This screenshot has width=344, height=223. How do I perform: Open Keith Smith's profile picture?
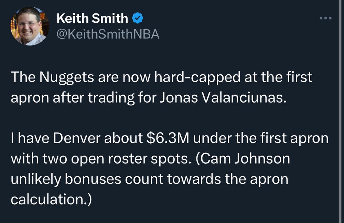(30, 26)
